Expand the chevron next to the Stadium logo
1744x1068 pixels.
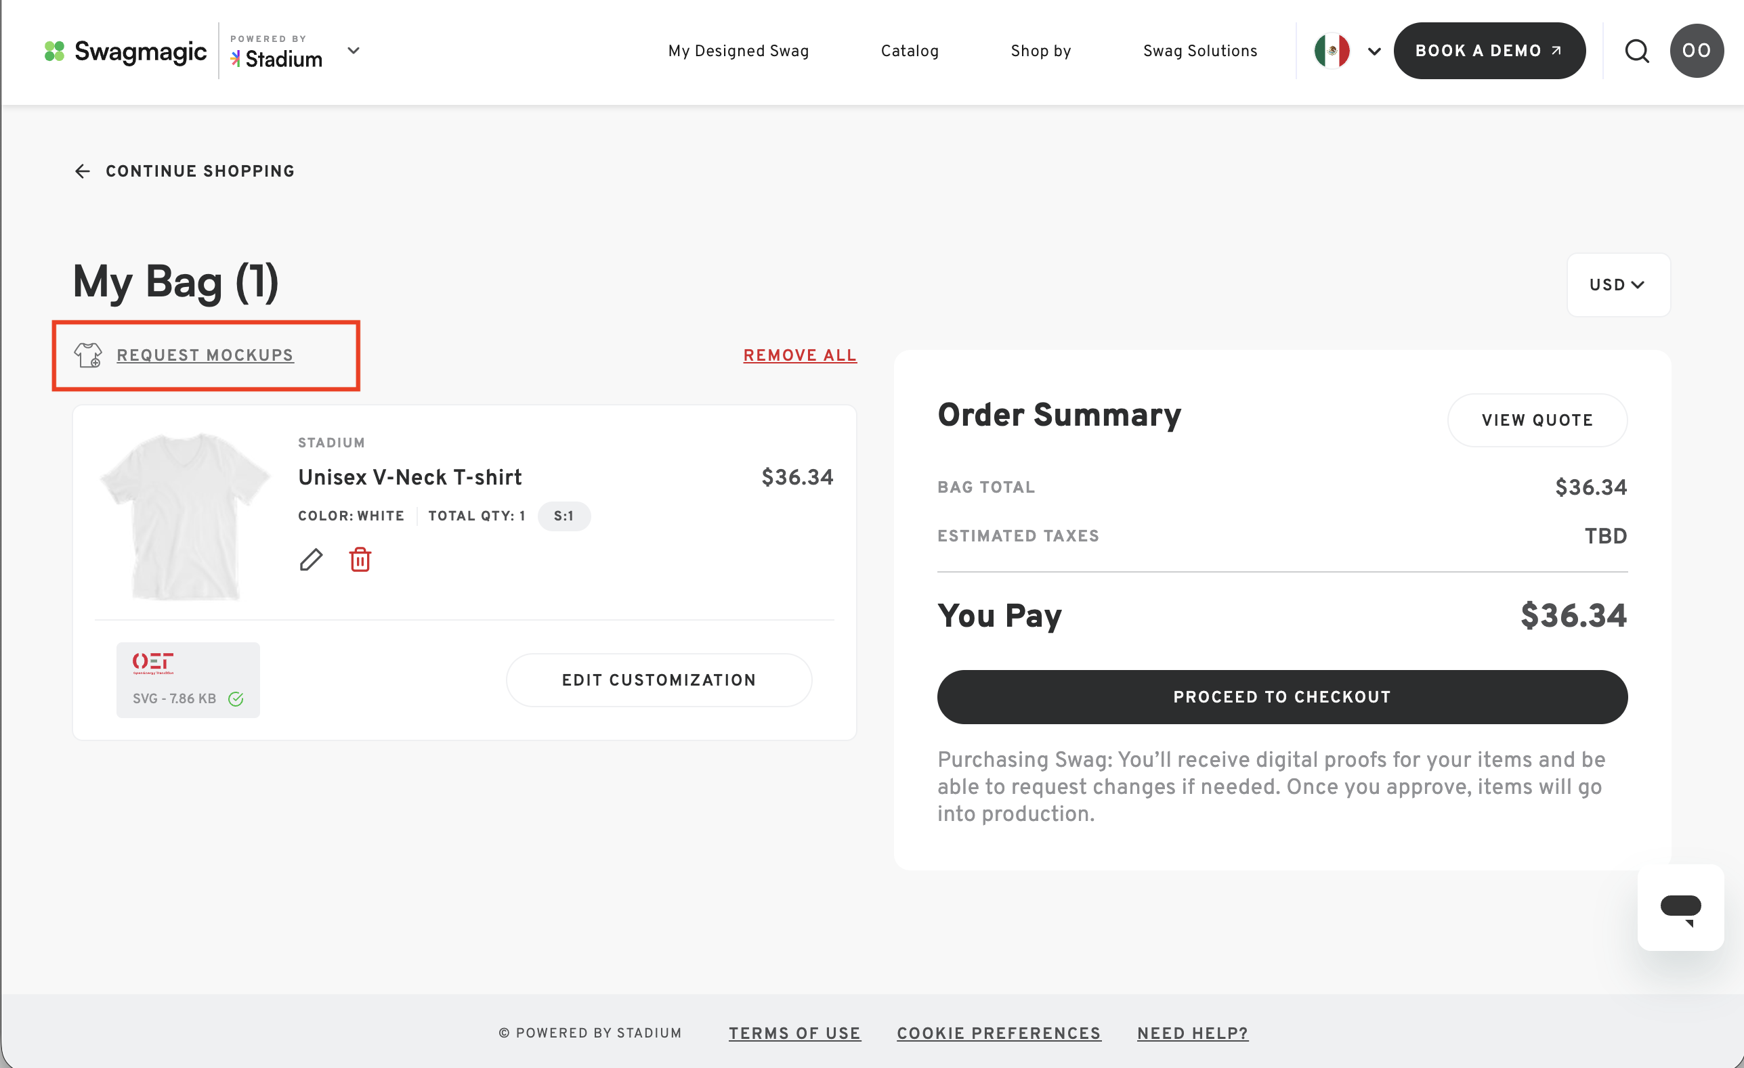pos(353,51)
